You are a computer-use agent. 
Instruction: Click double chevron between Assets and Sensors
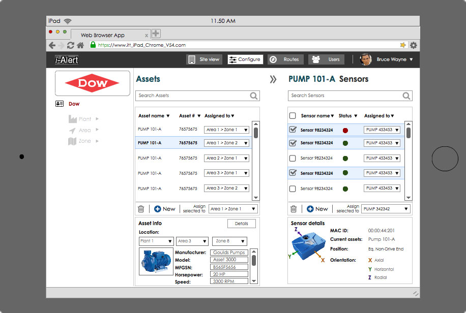coord(273,79)
